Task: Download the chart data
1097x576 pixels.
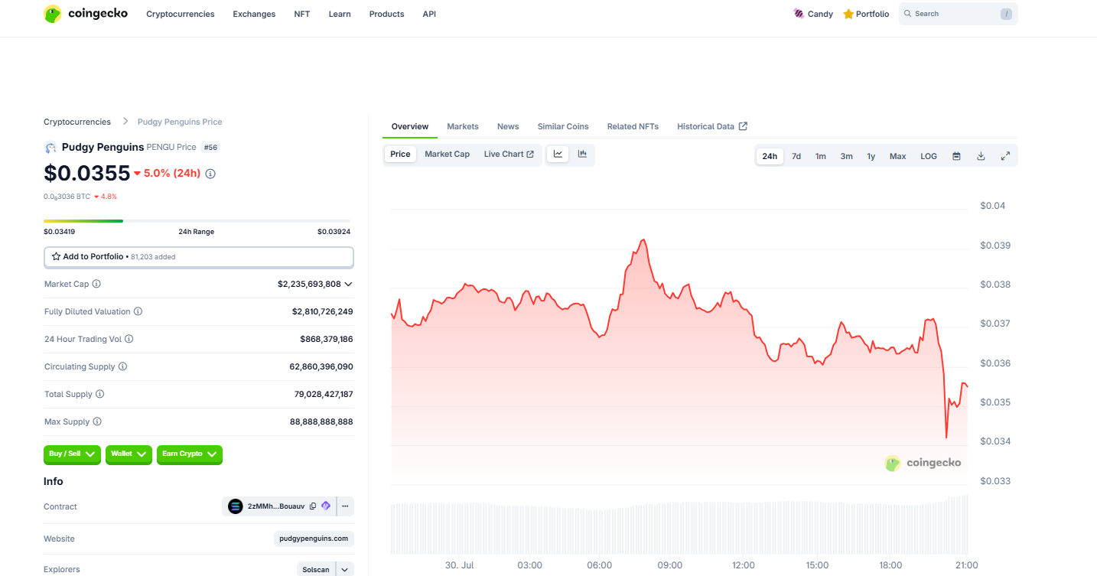Action: pos(981,156)
